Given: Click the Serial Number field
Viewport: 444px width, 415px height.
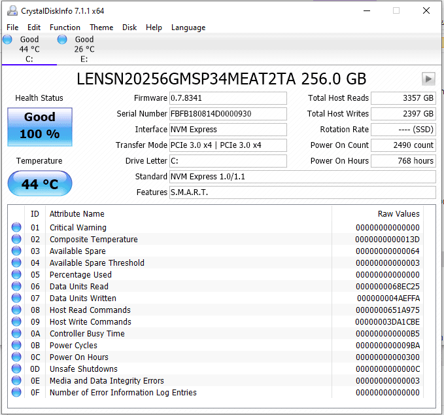Looking at the screenshot, I should 228,114.
